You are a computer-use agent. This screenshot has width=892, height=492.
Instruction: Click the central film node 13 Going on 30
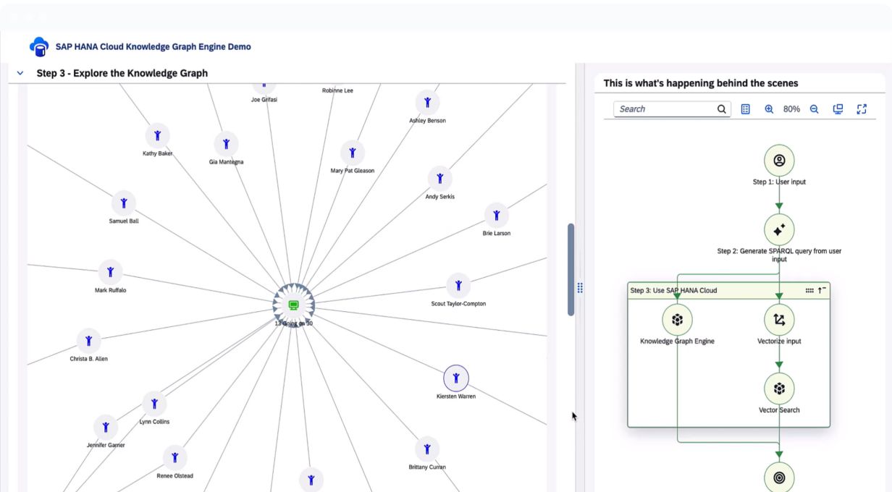(x=293, y=306)
